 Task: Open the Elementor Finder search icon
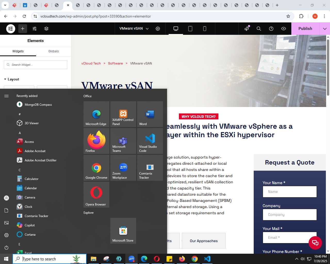click(x=259, y=29)
